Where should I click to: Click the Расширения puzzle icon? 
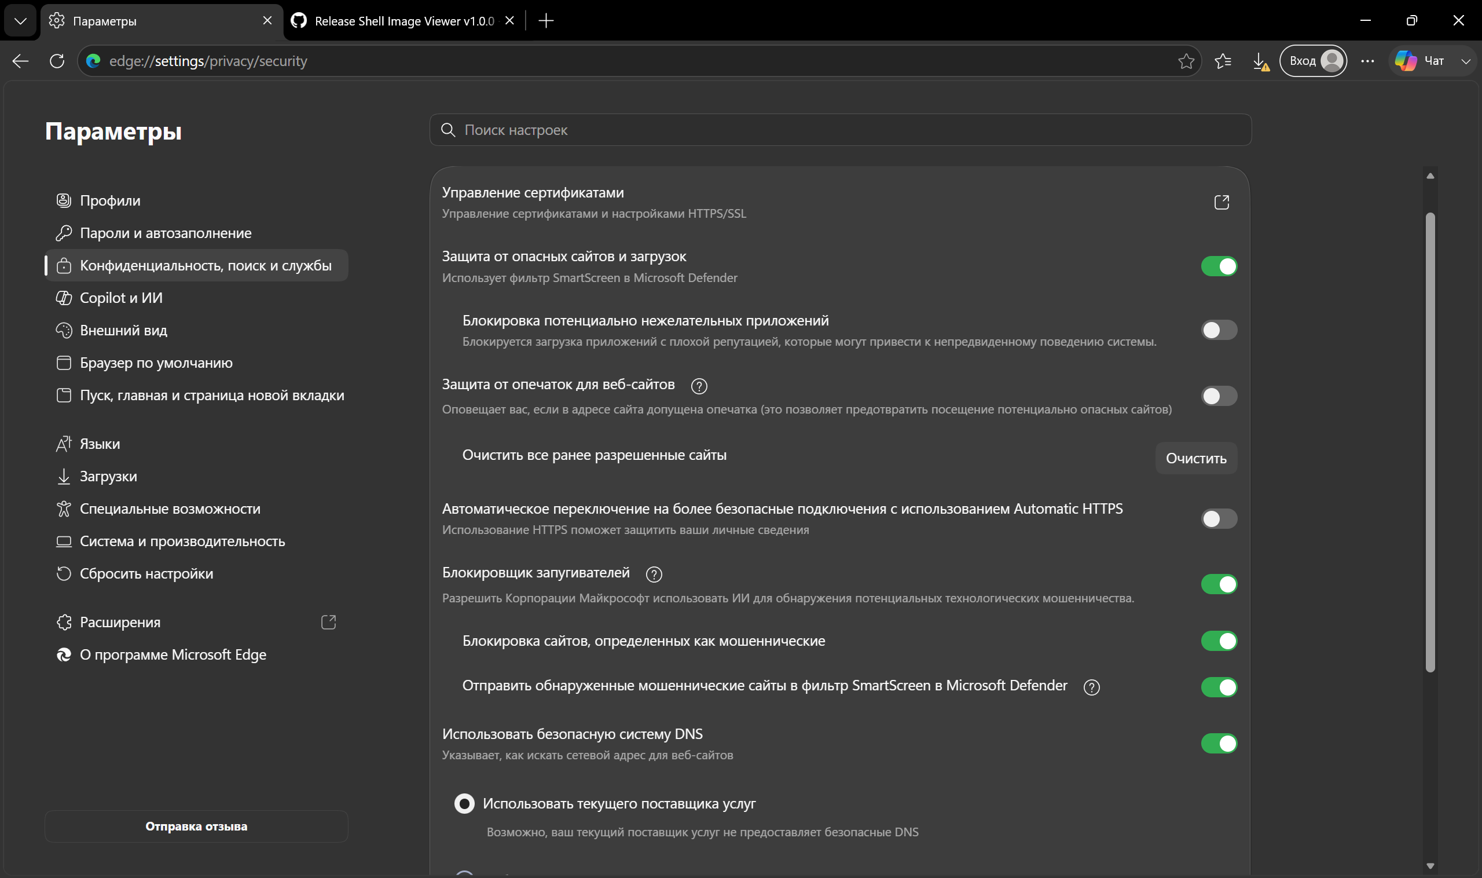(63, 623)
